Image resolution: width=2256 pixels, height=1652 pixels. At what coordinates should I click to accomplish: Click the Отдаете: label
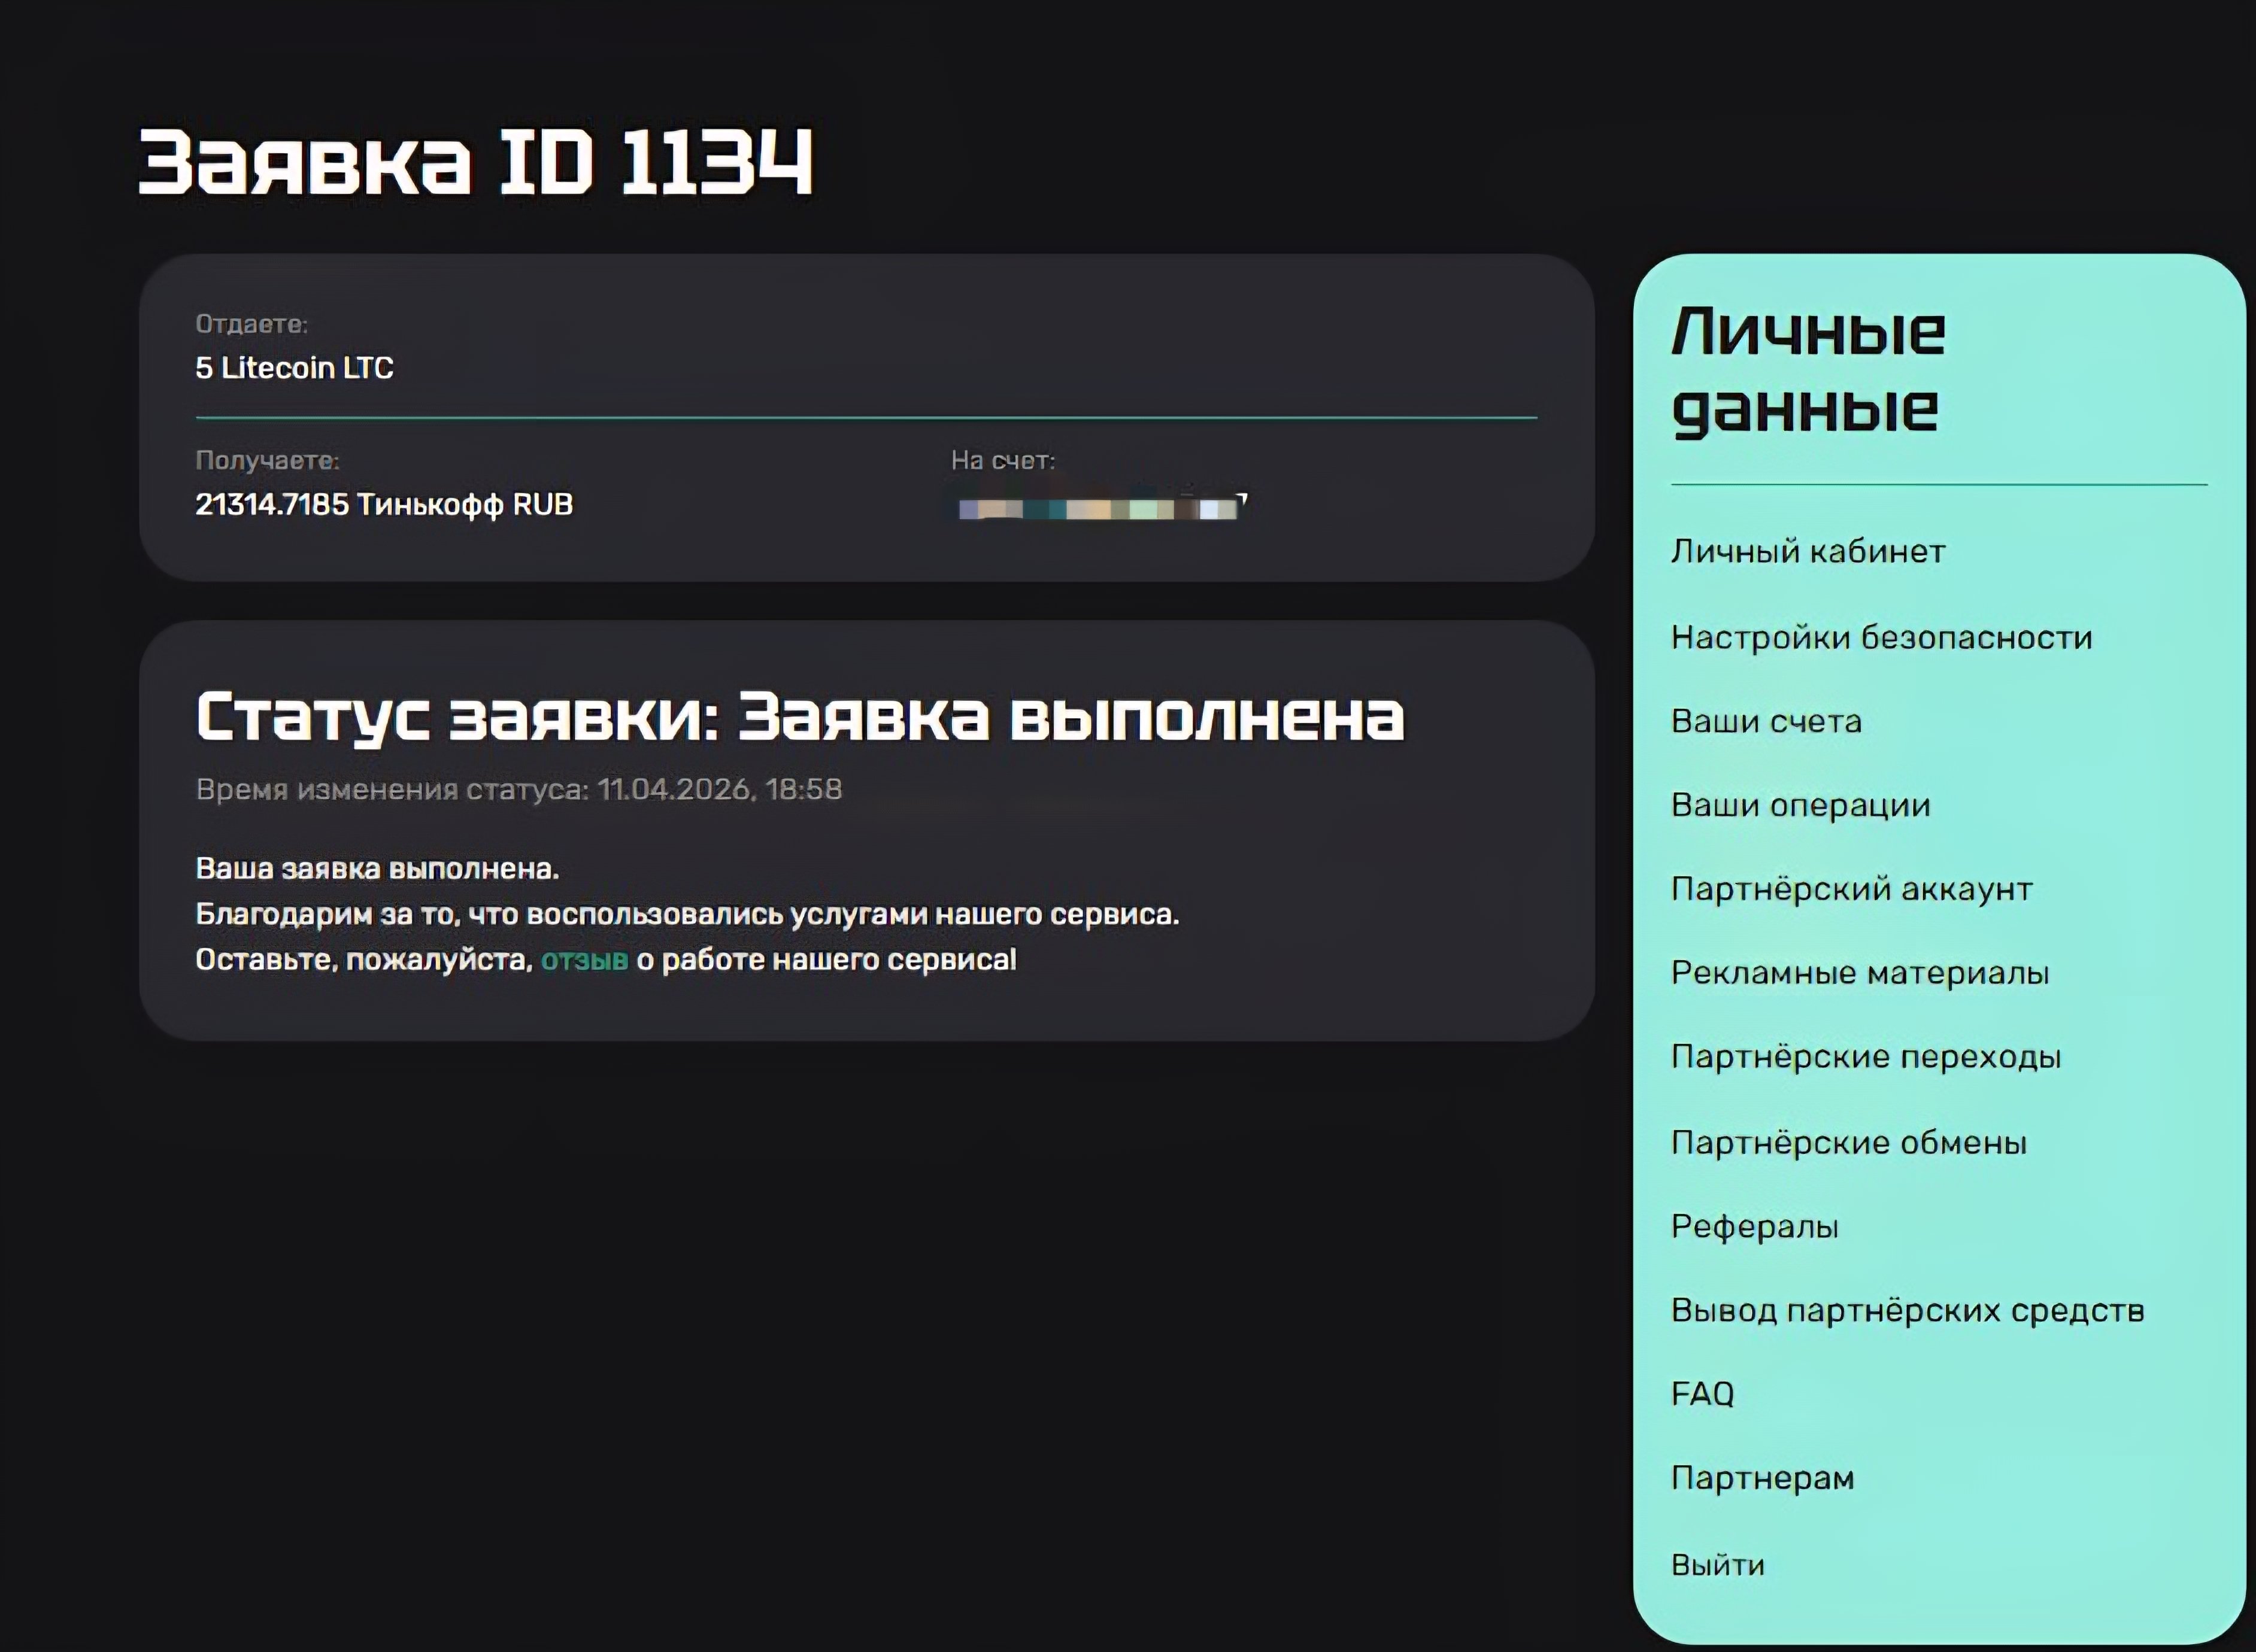(x=251, y=324)
